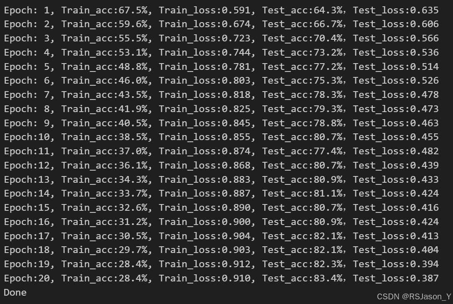The width and height of the screenshot is (453, 304).
Task: Click Test_loss:0.482 in Epoch 11 row
Action: point(396,151)
